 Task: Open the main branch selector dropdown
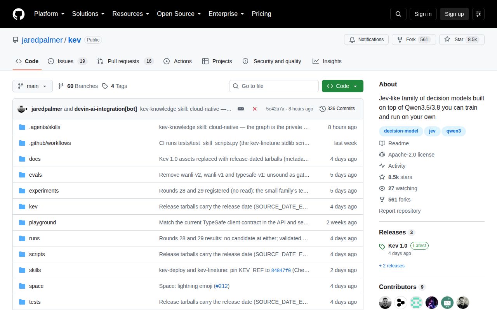pyautogui.click(x=33, y=86)
